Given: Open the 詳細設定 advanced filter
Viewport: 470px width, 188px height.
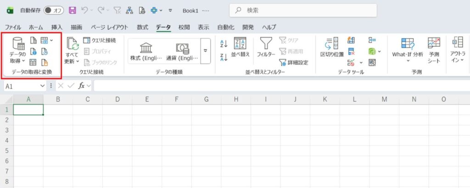Looking at the screenshot, I should point(293,62).
